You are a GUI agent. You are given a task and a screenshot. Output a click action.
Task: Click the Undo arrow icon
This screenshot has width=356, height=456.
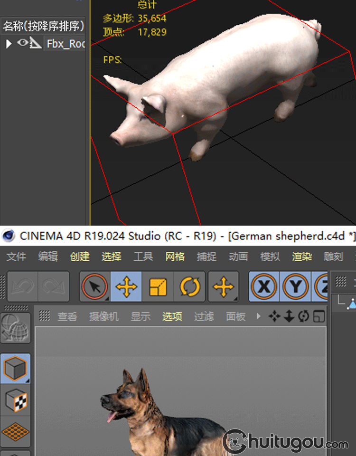coord(23,286)
